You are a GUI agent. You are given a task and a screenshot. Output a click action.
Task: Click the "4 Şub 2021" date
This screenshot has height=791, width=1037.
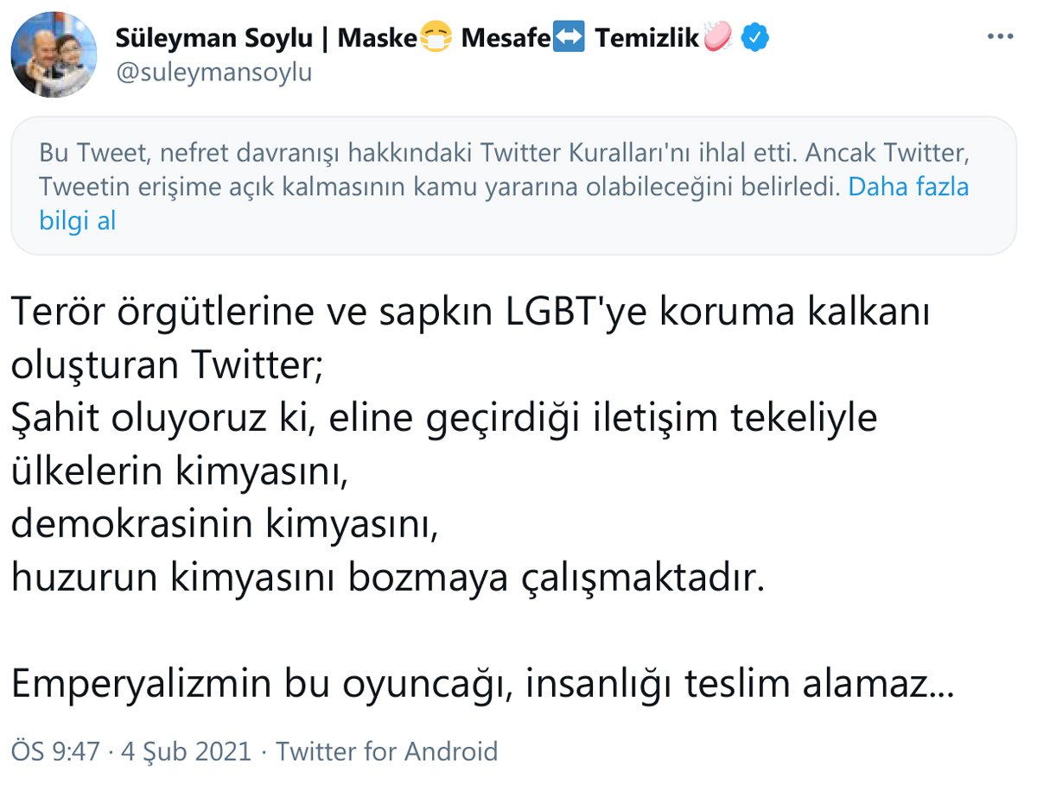click(184, 751)
